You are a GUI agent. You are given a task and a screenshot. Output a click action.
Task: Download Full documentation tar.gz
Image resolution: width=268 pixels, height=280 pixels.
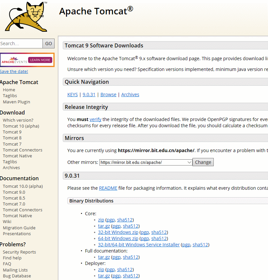pyautogui.click(x=104, y=257)
